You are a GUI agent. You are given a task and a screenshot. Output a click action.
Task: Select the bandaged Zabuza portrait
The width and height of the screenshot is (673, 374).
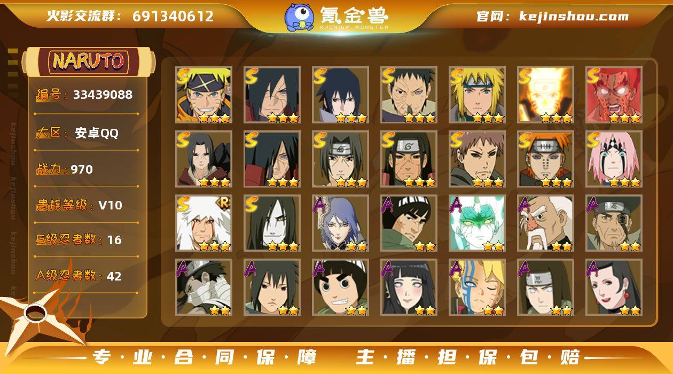[x=204, y=287]
